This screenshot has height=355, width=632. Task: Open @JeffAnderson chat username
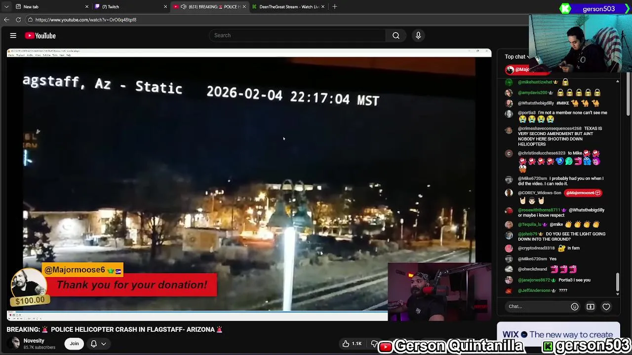[534, 290]
